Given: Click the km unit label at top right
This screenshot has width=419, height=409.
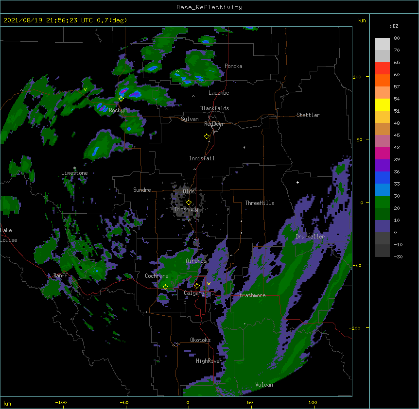Looking at the screenshot, I should 362,20.
